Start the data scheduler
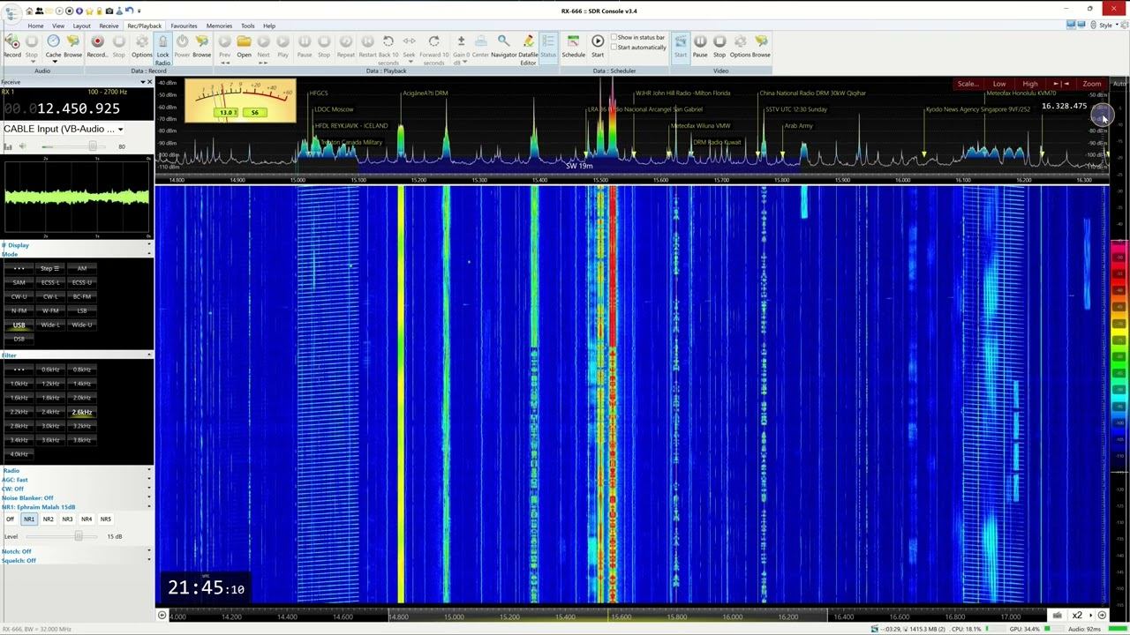Viewport: 1130px width, 635px height. click(598, 46)
